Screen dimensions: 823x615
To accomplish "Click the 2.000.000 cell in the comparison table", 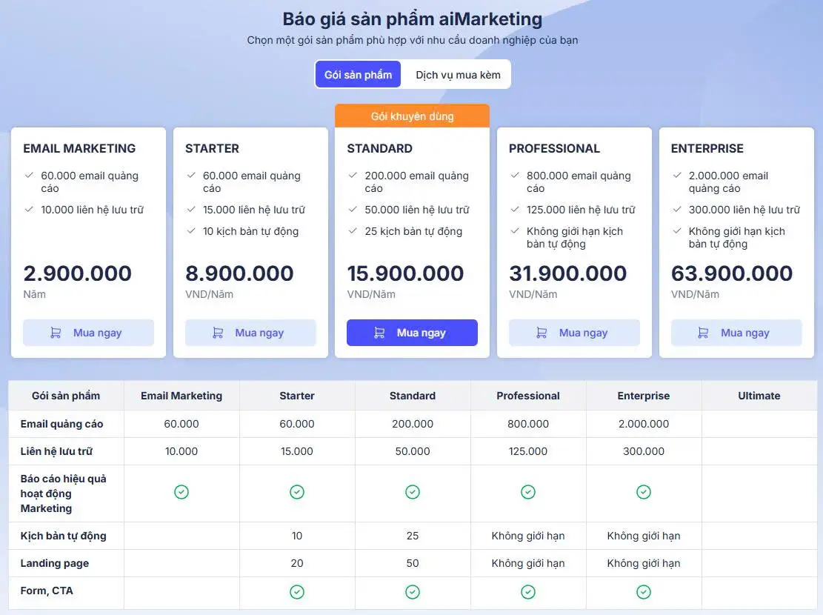I will tap(644, 424).
